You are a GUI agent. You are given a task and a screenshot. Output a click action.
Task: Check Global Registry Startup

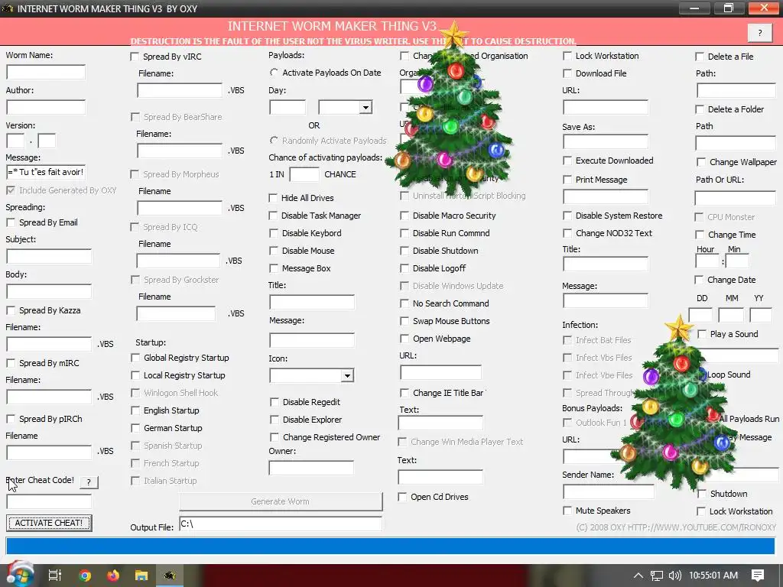[x=135, y=358]
